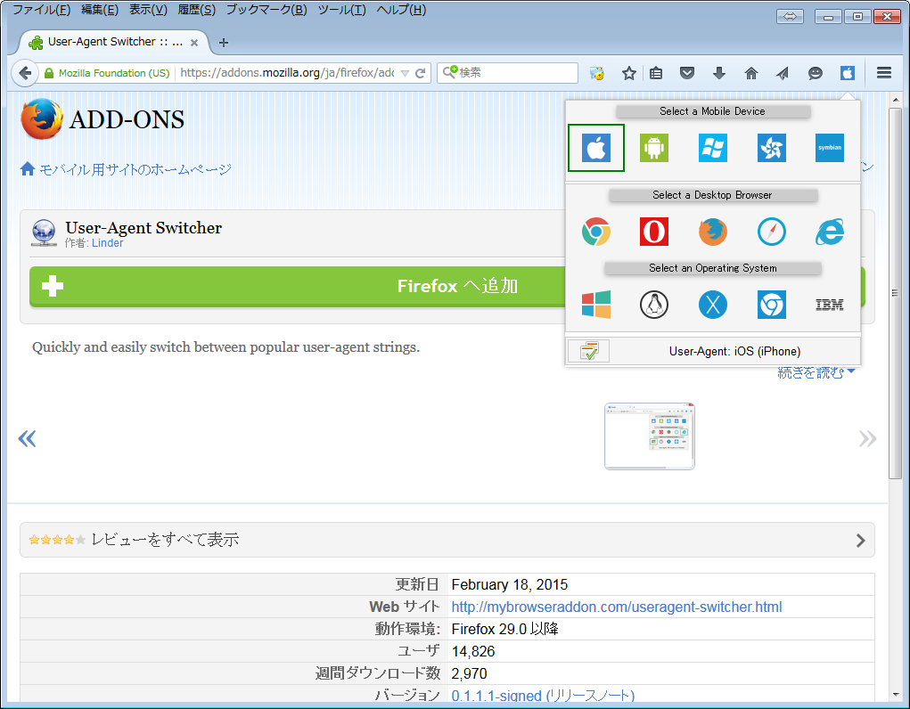The image size is (910, 709).
Task: Click the scrollbar up arrow
Action: coord(895,100)
